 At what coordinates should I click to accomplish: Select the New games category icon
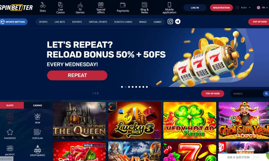[37, 116]
